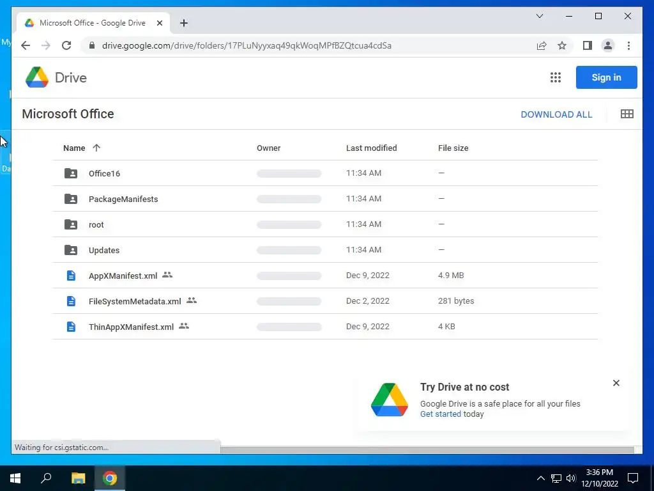Click the browser forward arrow

tap(46, 45)
